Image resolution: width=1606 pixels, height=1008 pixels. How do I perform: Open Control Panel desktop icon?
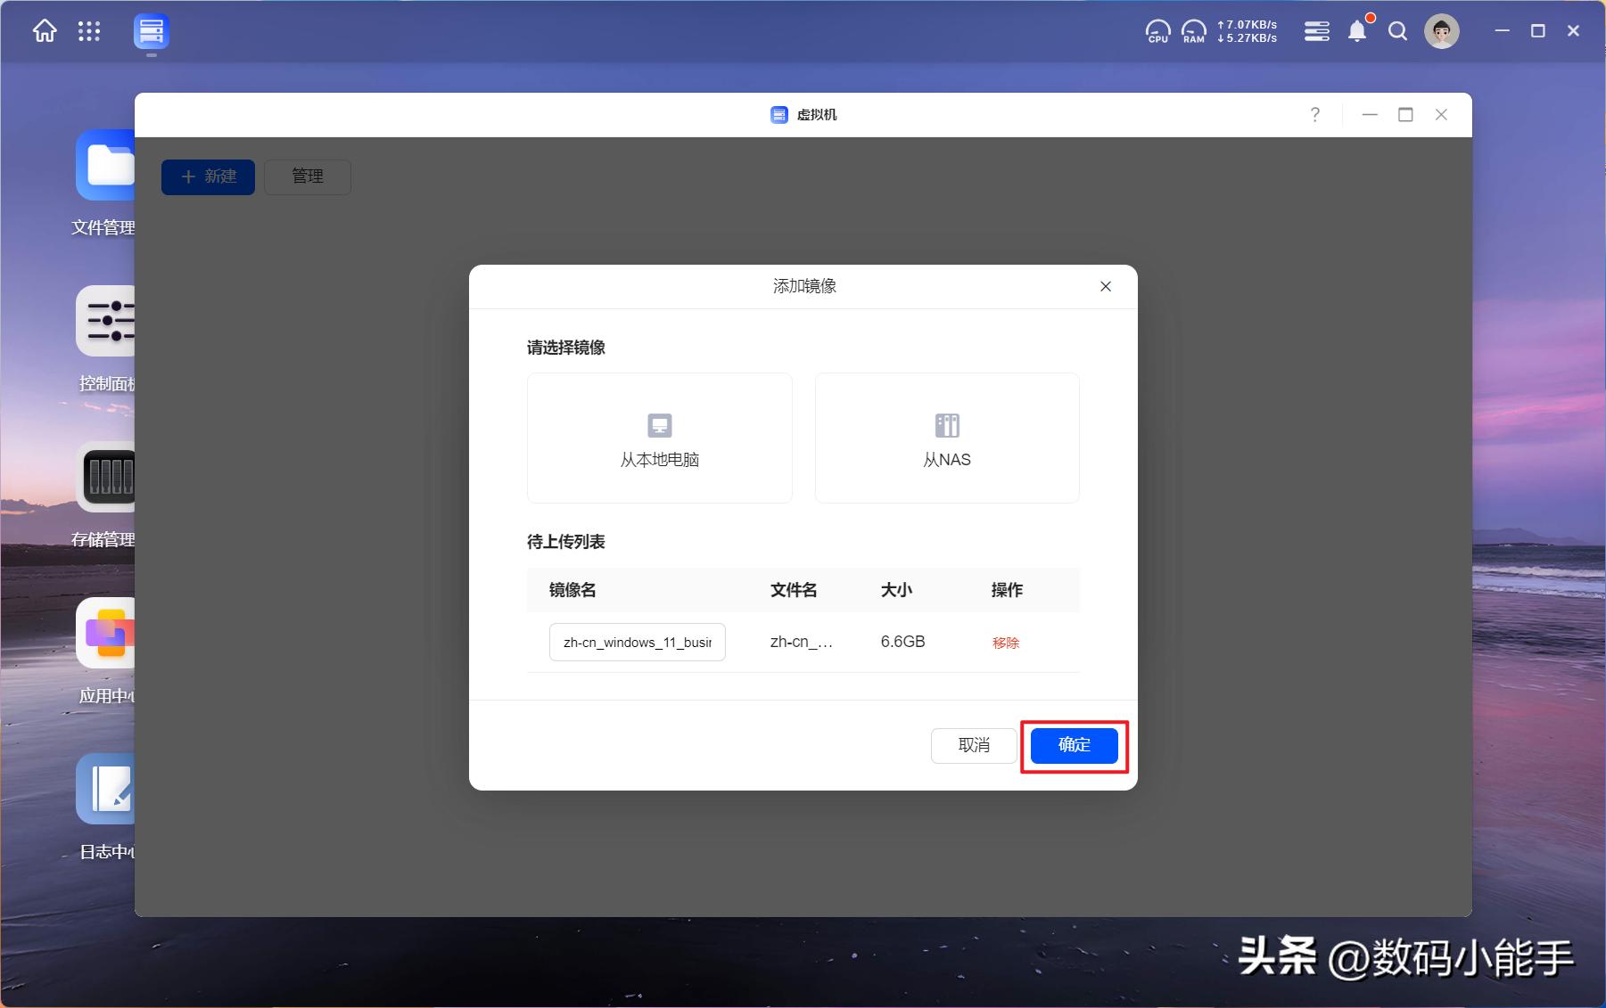click(x=105, y=321)
